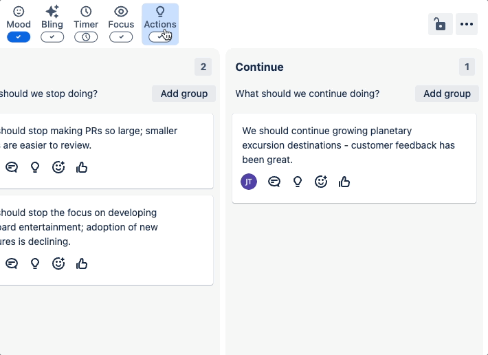Click the JT avatar on the Continue card
Image resolution: width=488 pixels, height=355 pixels.
pyautogui.click(x=249, y=182)
